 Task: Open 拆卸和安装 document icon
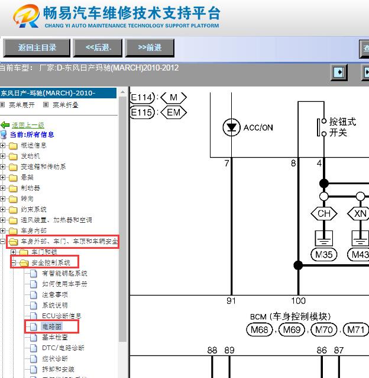34,369
